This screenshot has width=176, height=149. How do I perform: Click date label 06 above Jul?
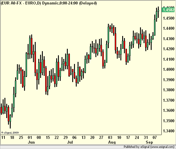point(74,137)
